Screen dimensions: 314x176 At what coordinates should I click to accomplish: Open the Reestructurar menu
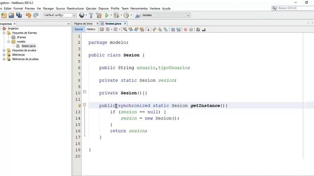(75, 8)
